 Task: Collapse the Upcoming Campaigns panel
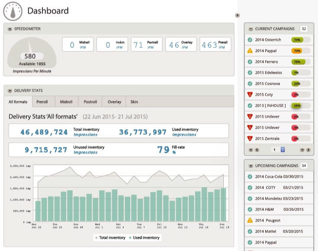pyautogui.click(x=250, y=166)
